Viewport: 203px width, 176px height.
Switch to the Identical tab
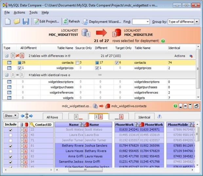pyautogui.click(x=144, y=116)
